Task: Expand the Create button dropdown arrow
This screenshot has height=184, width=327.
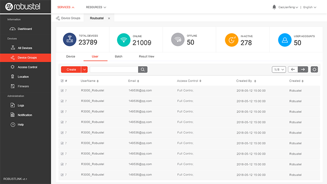Action: click(84, 69)
